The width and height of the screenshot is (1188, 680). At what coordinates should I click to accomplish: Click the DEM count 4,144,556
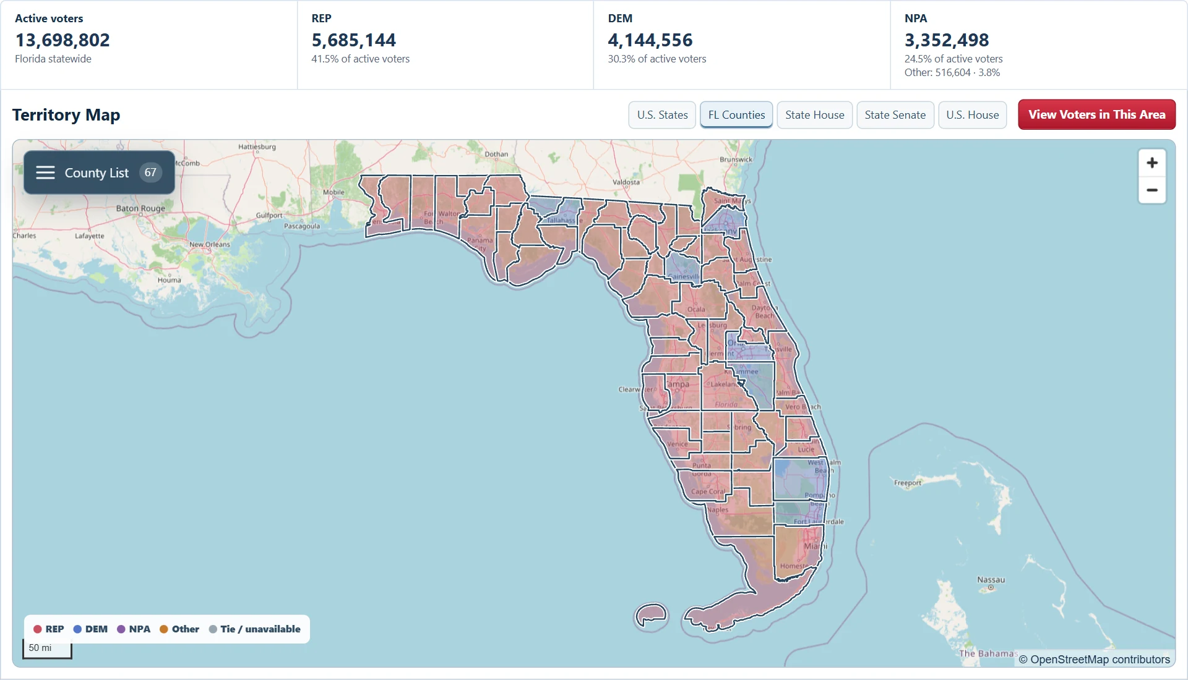point(650,40)
